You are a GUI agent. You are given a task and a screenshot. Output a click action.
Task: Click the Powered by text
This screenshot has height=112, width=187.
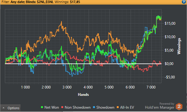167,104
